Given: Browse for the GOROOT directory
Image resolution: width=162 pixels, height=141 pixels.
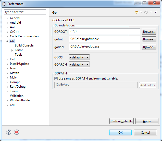Looking at the screenshot, I should coord(149,32).
